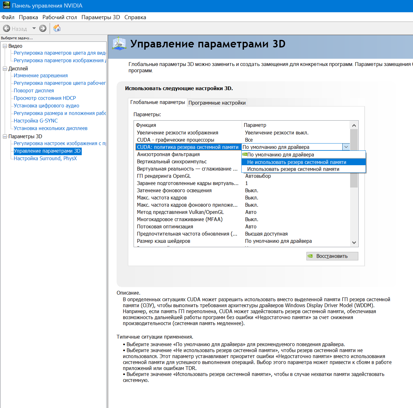This screenshot has width=413, height=408.
Task: Click the settings list scrollbar thumb
Action: click(354, 158)
